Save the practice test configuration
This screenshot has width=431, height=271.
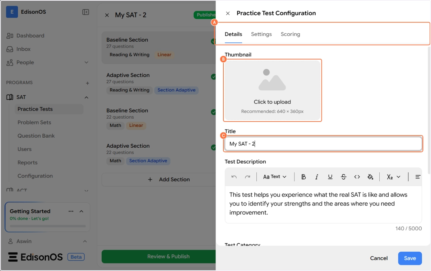(x=410, y=258)
